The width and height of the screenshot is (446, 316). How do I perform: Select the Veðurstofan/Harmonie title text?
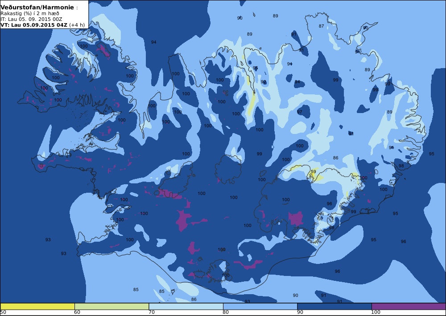pyautogui.click(x=37, y=8)
